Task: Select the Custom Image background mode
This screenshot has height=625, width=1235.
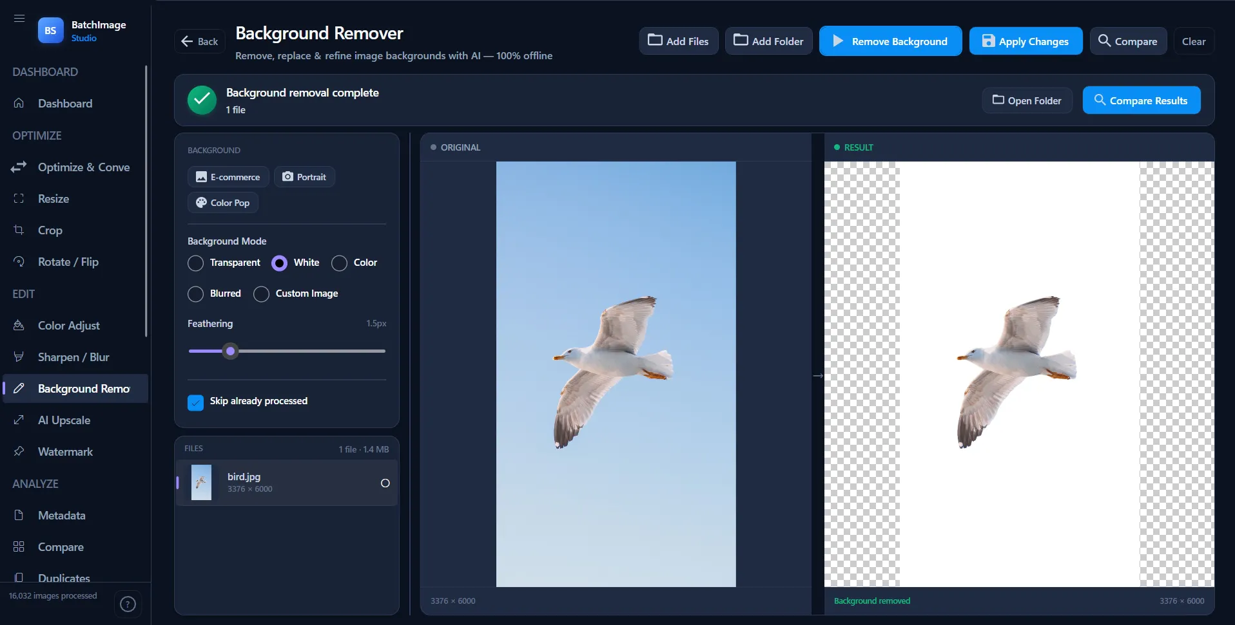Action: pos(296,294)
